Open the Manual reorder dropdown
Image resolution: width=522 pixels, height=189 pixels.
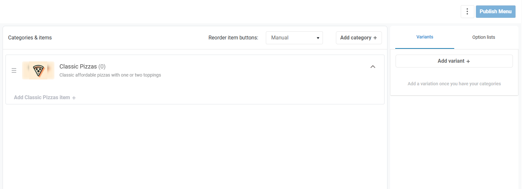point(294,38)
